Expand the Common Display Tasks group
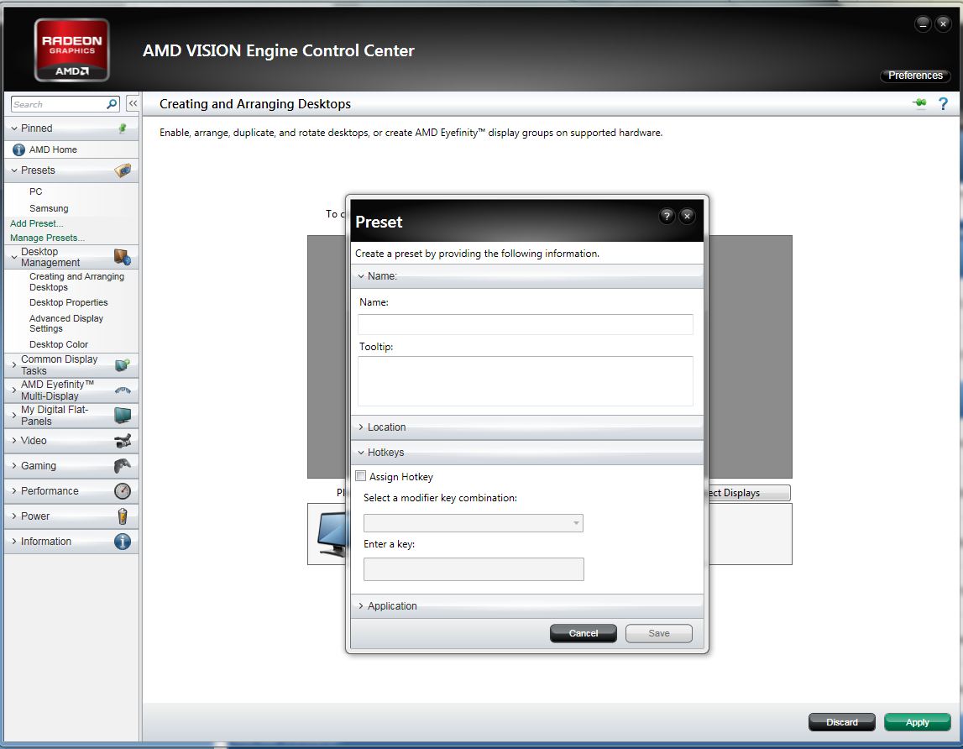The width and height of the screenshot is (963, 749). point(14,365)
